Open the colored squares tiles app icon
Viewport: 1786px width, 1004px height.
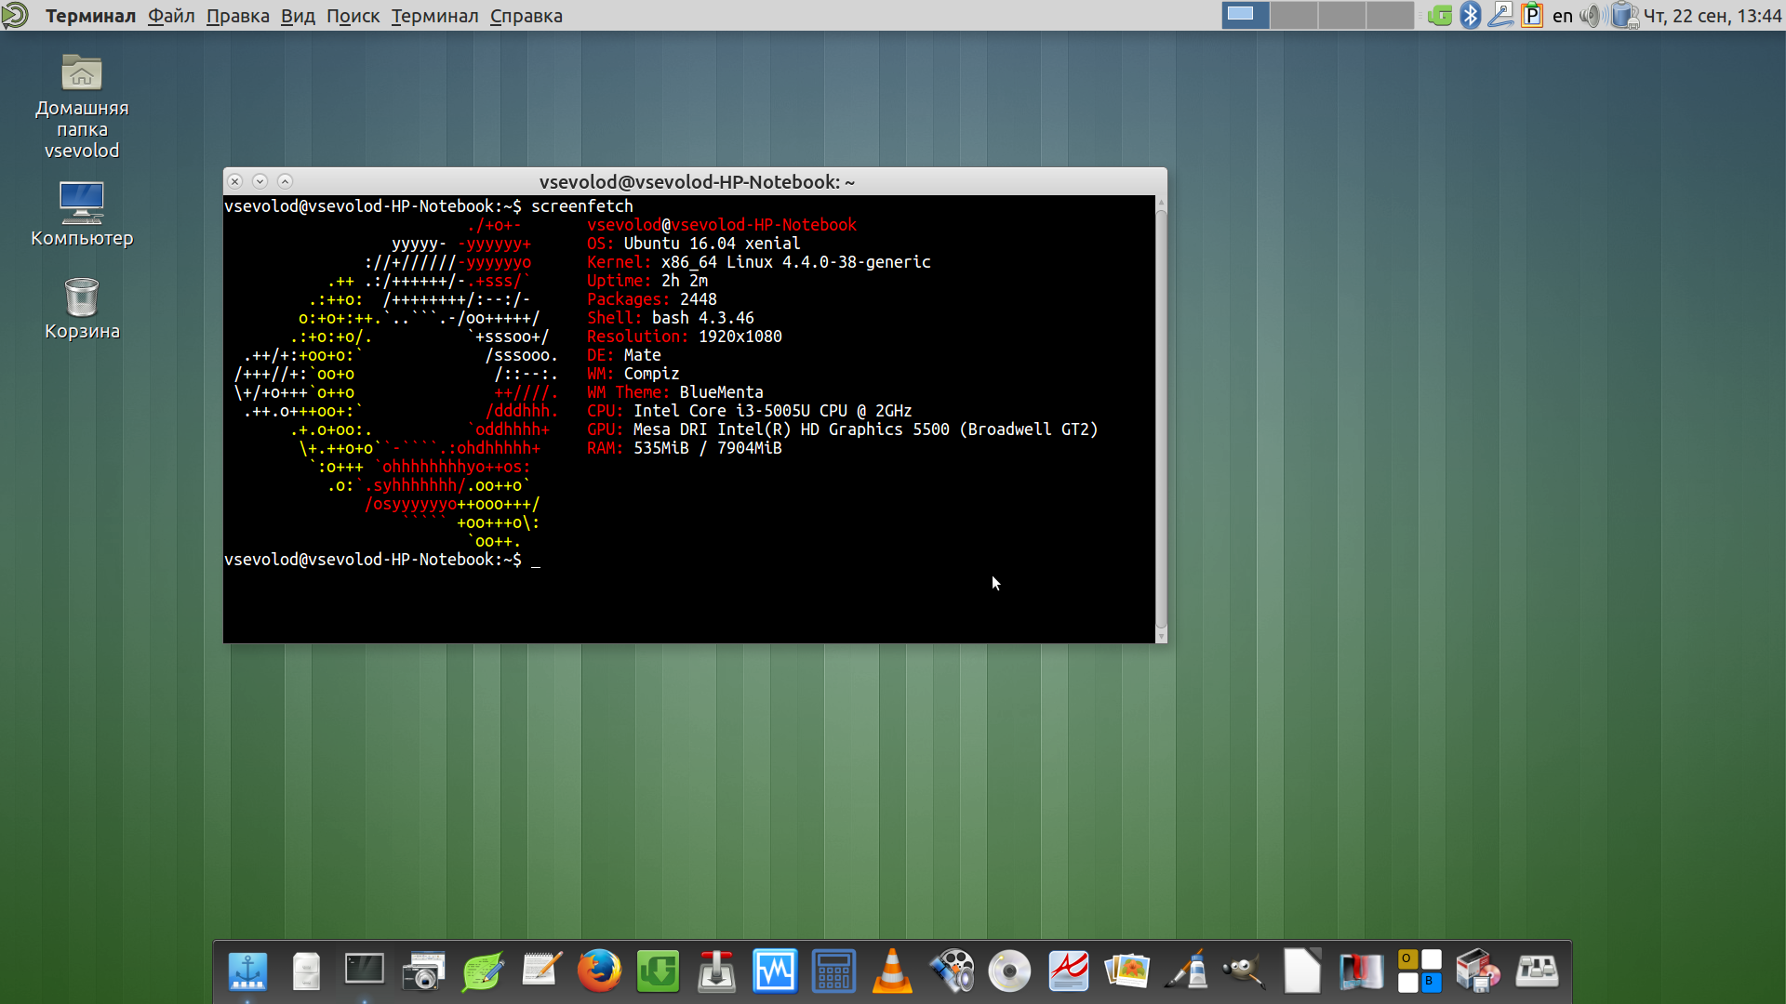[1419, 971]
